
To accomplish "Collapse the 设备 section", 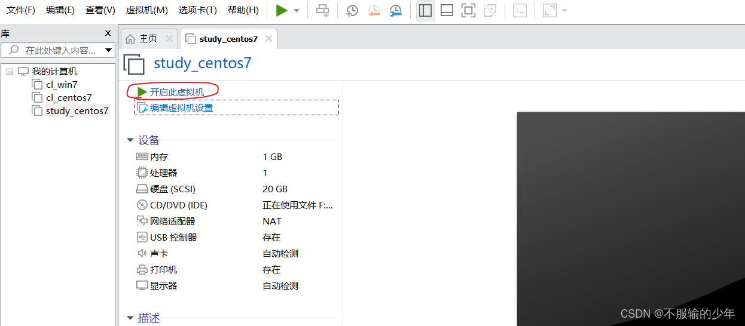I will pos(130,140).
